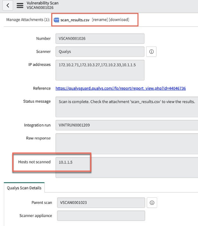Focus Parent scan field VSCAN0001023
This screenshot has width=198, height=226.
(101, 202)
